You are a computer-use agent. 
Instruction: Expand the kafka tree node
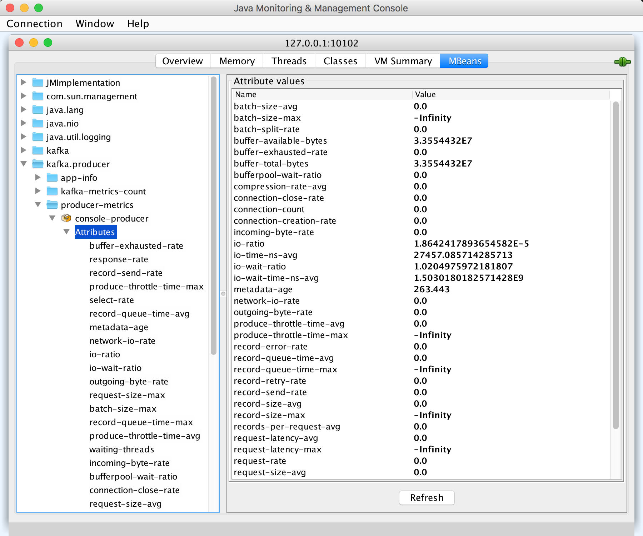point(24,150)
